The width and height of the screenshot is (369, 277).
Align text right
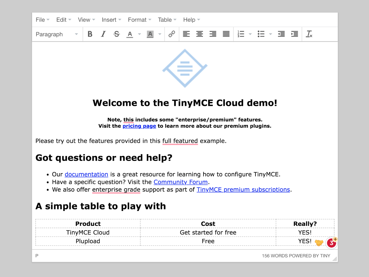point(213,34)
